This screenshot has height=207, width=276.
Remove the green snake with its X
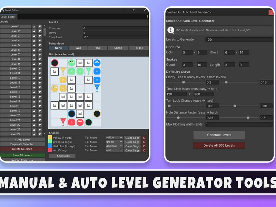tap(144, 142)
